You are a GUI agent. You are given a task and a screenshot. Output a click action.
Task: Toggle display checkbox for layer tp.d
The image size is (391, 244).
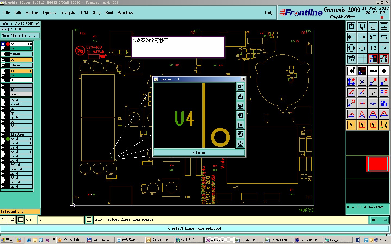pos(3,187)
